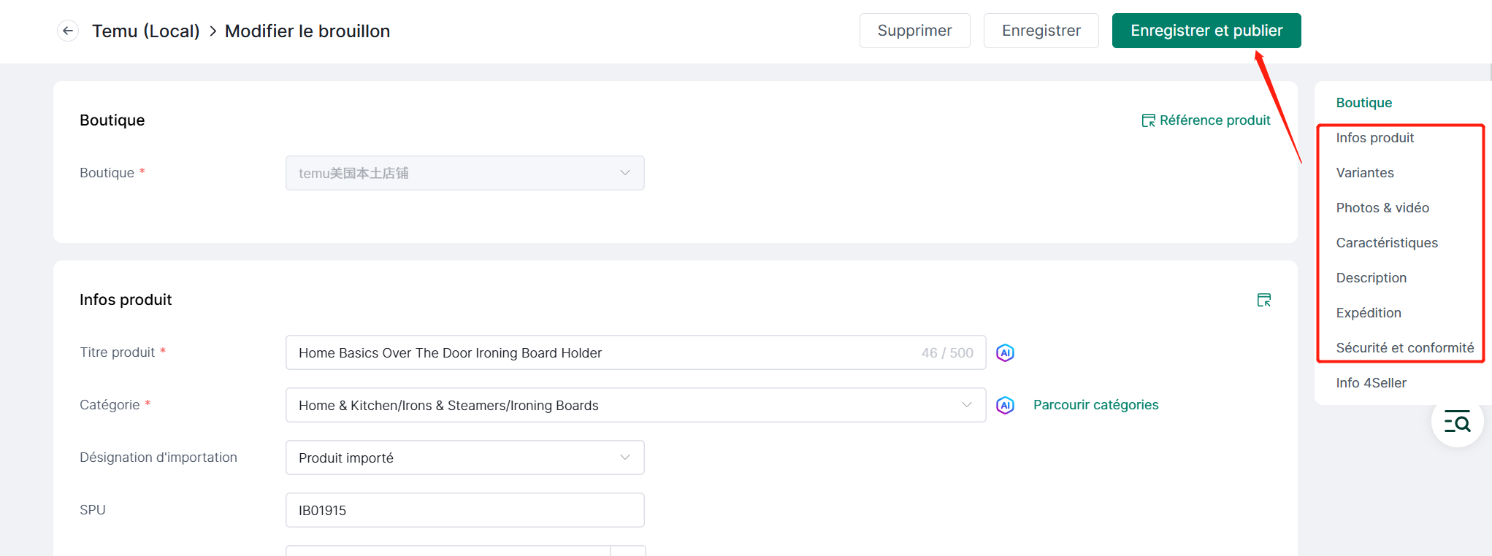The image size is (1492, 556).
Task: Click Enregistrer et publier button
Action: pos(1206,31)
